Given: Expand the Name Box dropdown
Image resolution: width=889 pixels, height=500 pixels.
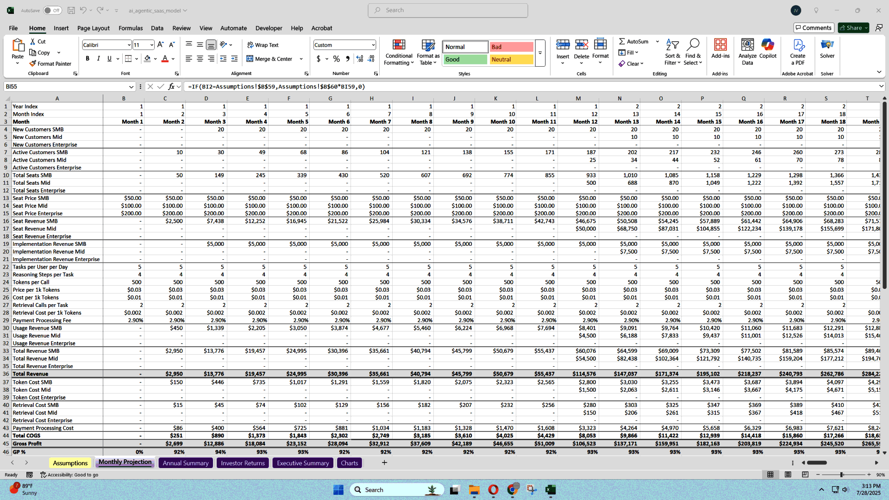Looking at the screenshot, I should (x=131, y=87).
